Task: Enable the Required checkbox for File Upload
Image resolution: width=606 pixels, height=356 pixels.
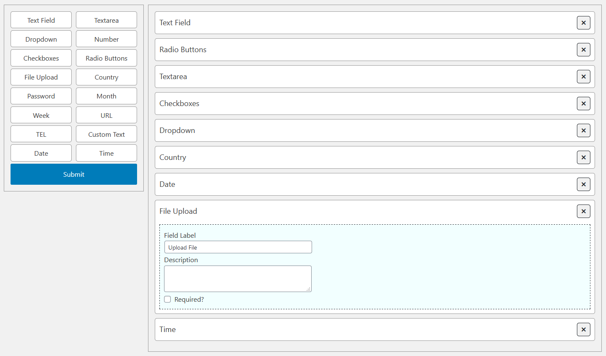Action: [167, 299]
